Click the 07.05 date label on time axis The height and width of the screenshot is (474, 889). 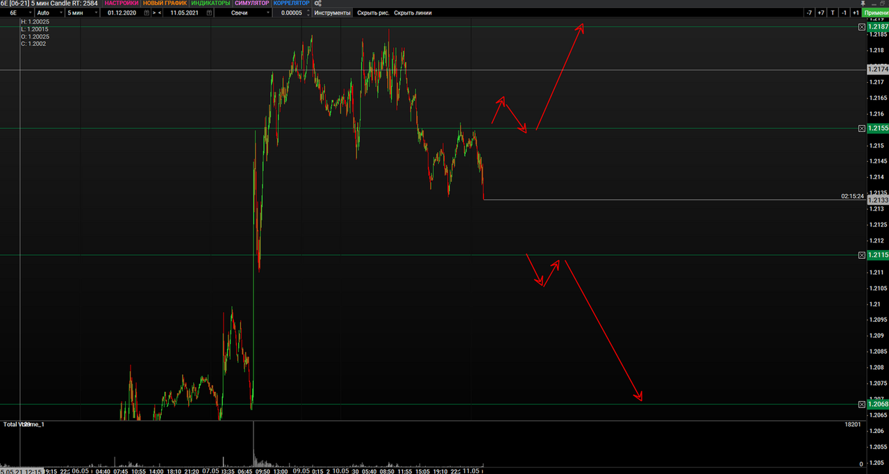pos(210,471)
